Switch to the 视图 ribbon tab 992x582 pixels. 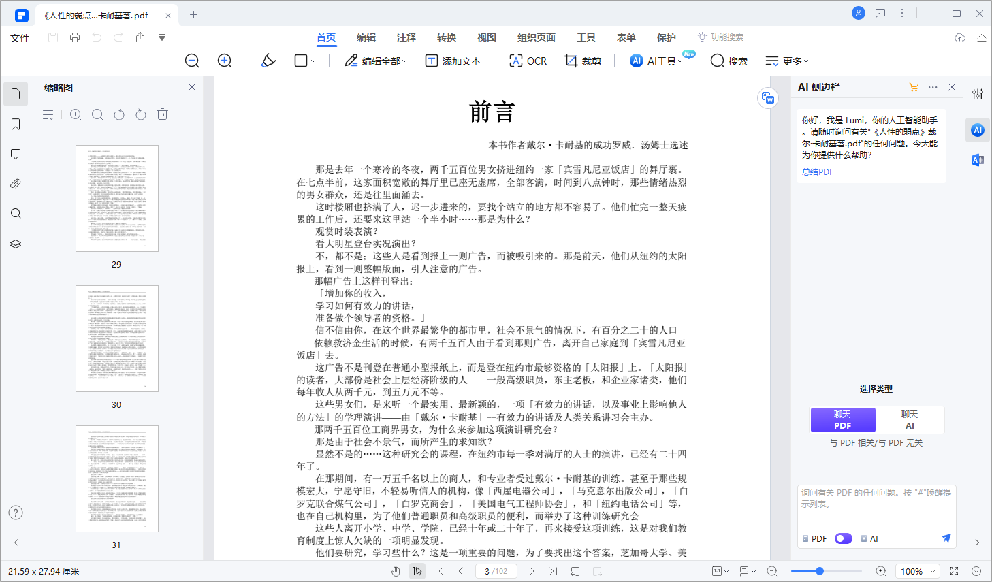pyautogui.click(x=487, y=37)
